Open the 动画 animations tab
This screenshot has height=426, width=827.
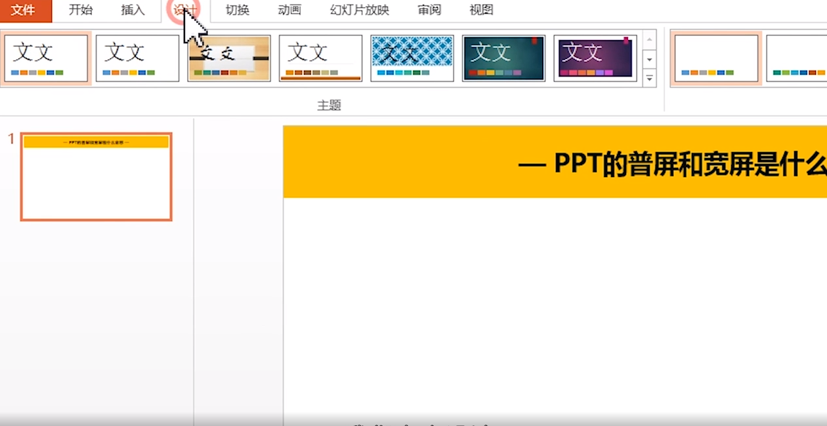coord(289,10)
